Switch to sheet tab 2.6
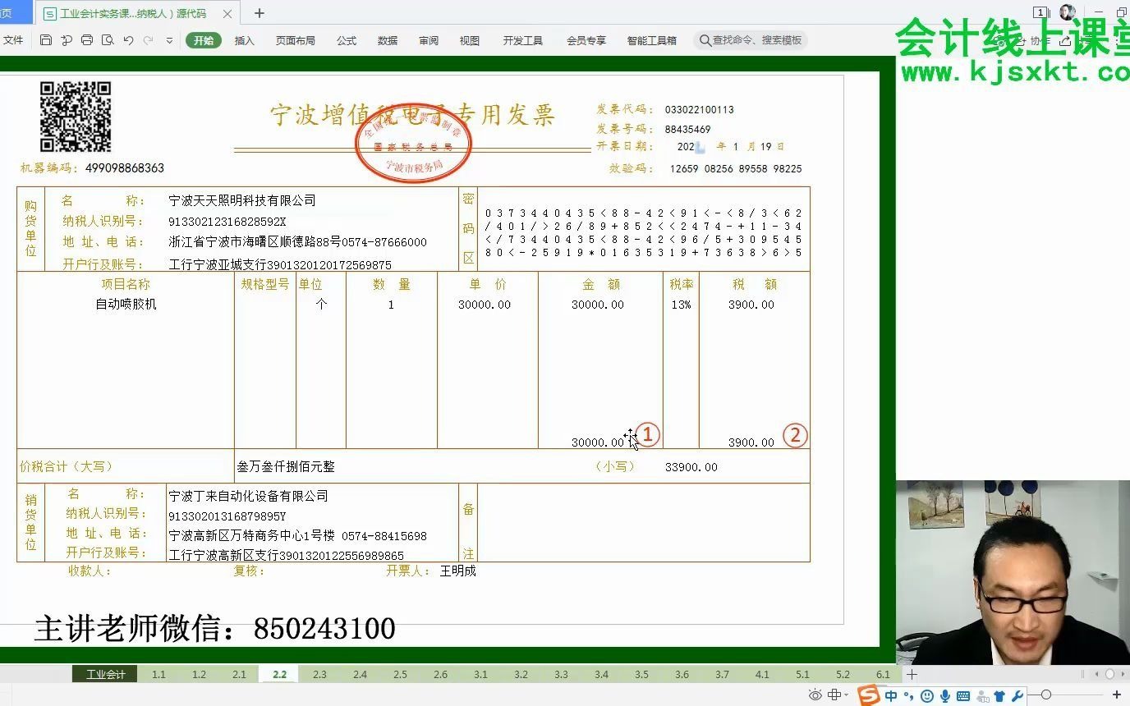This screenshot has height=706, width=1130. (440, 674)
